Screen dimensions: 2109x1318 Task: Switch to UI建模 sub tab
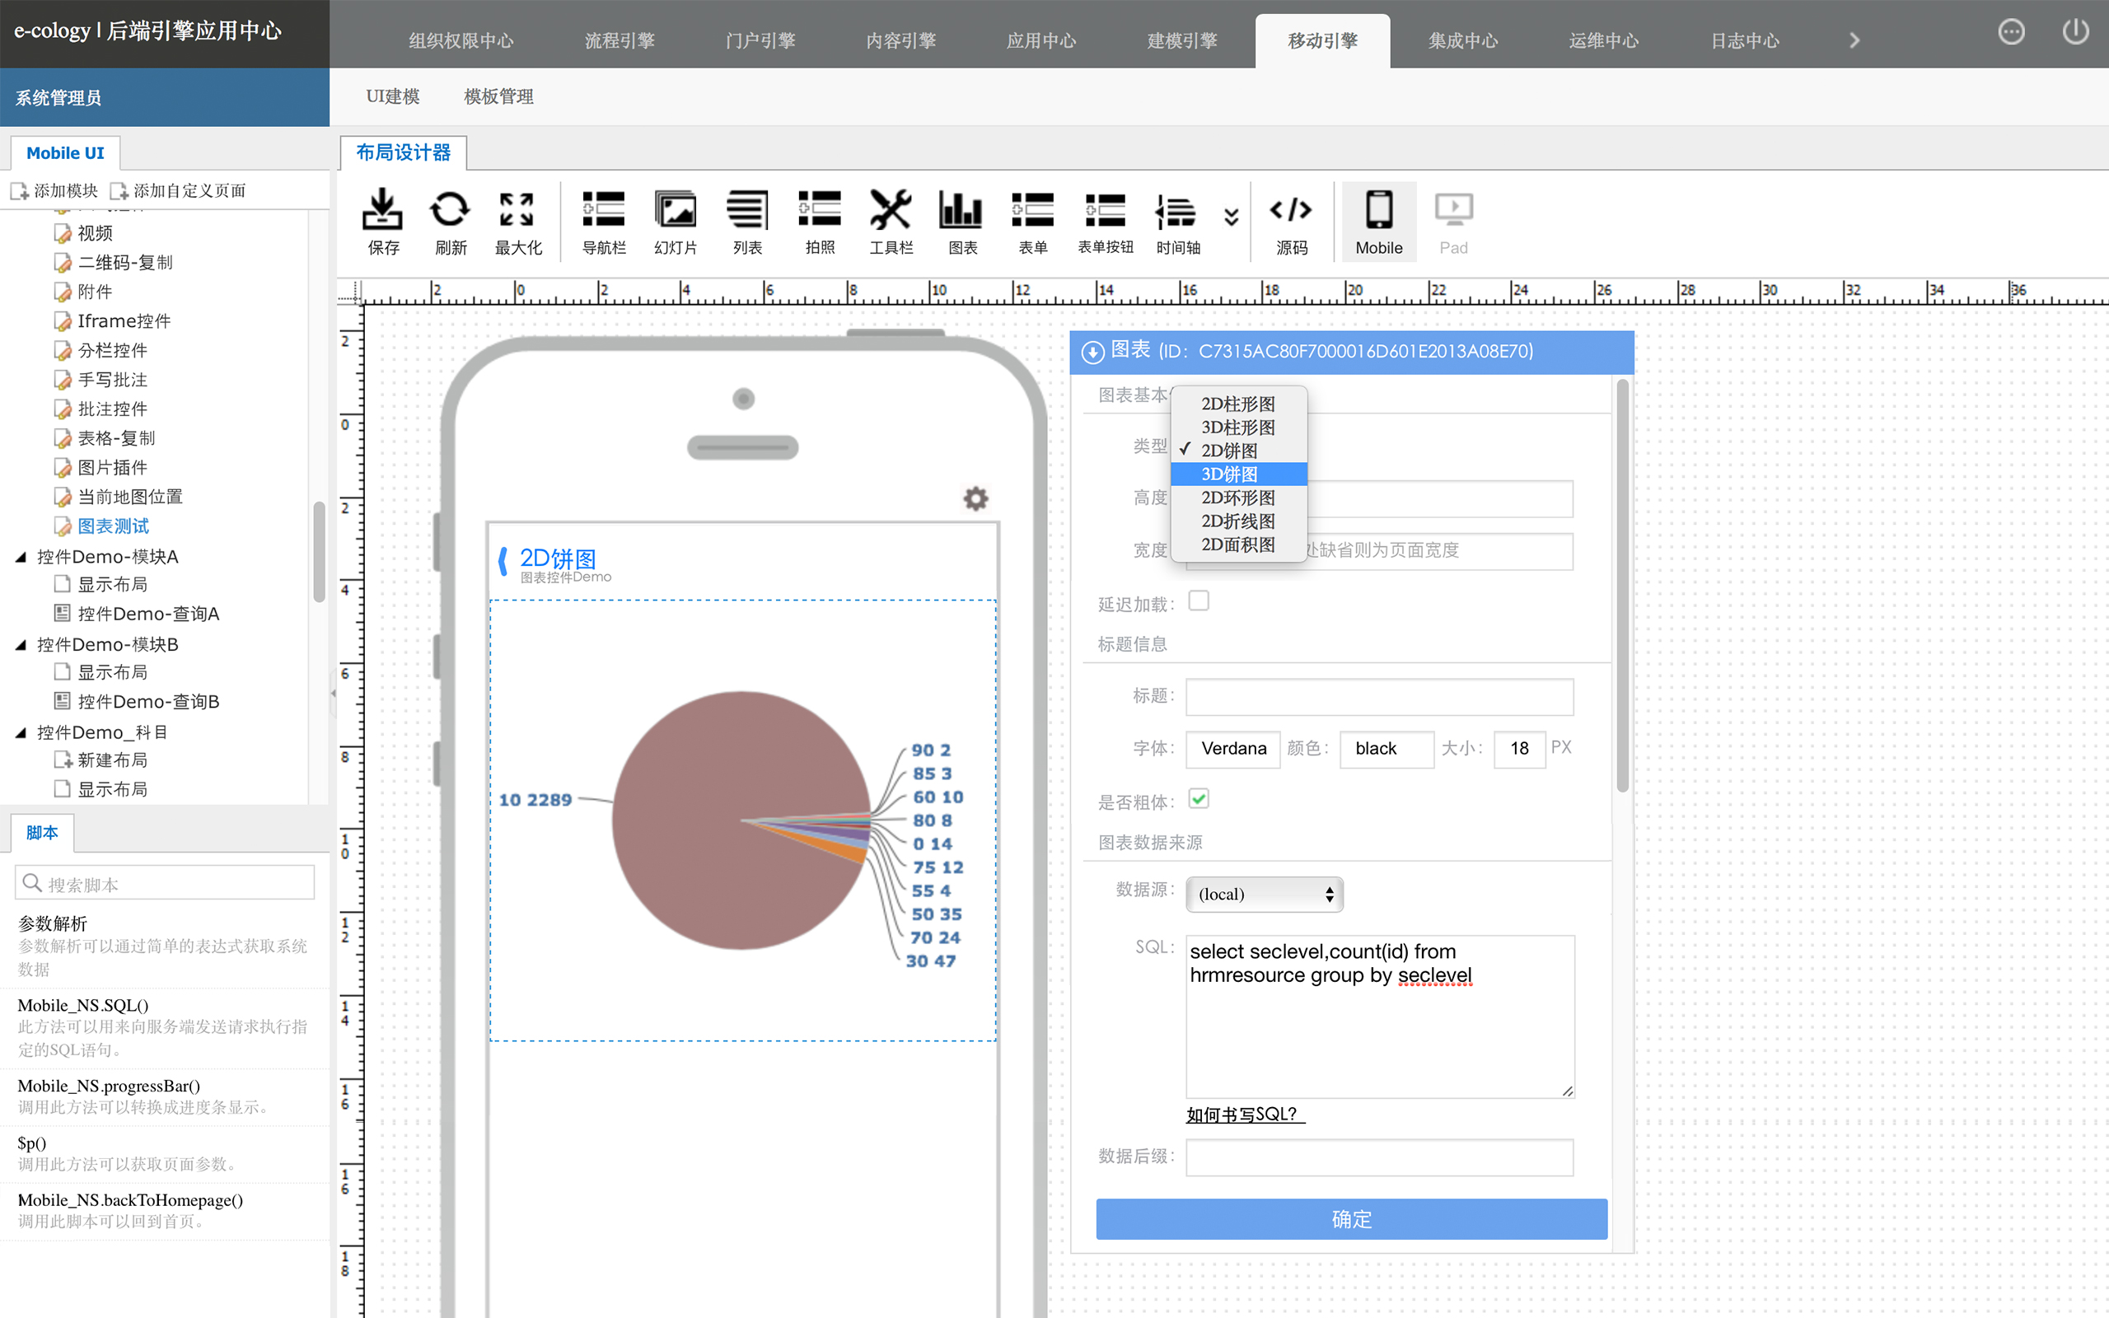393,96
